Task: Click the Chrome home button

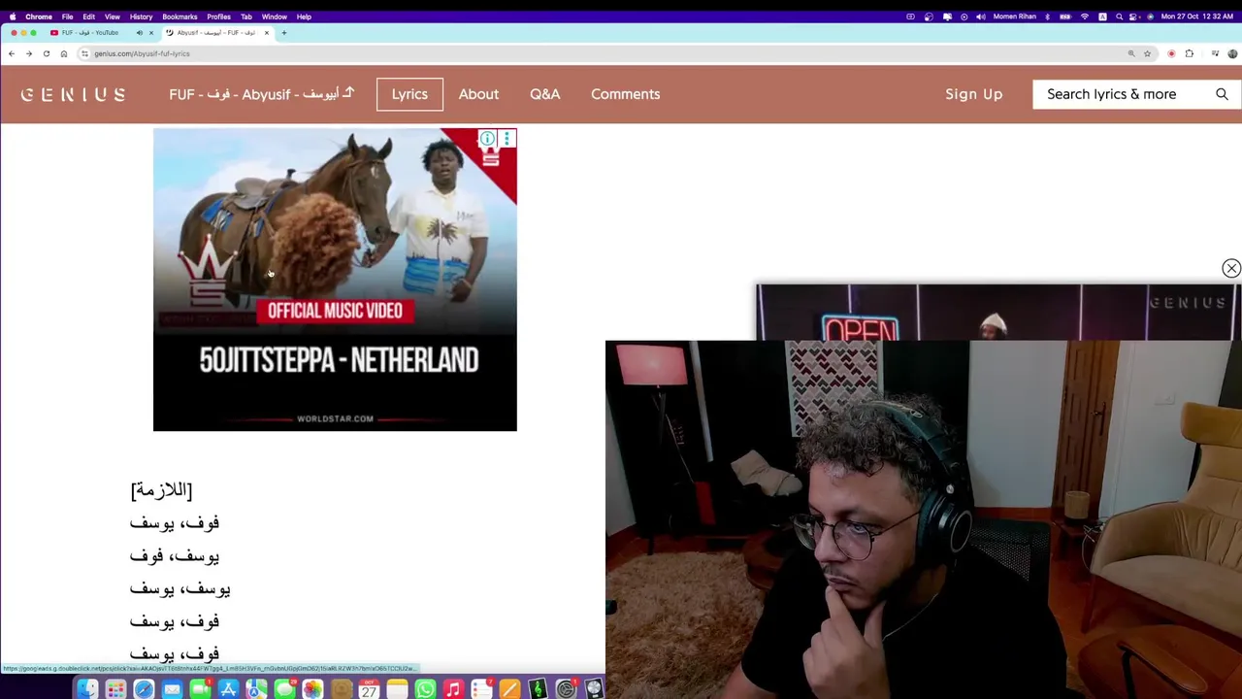Action: 64,53
